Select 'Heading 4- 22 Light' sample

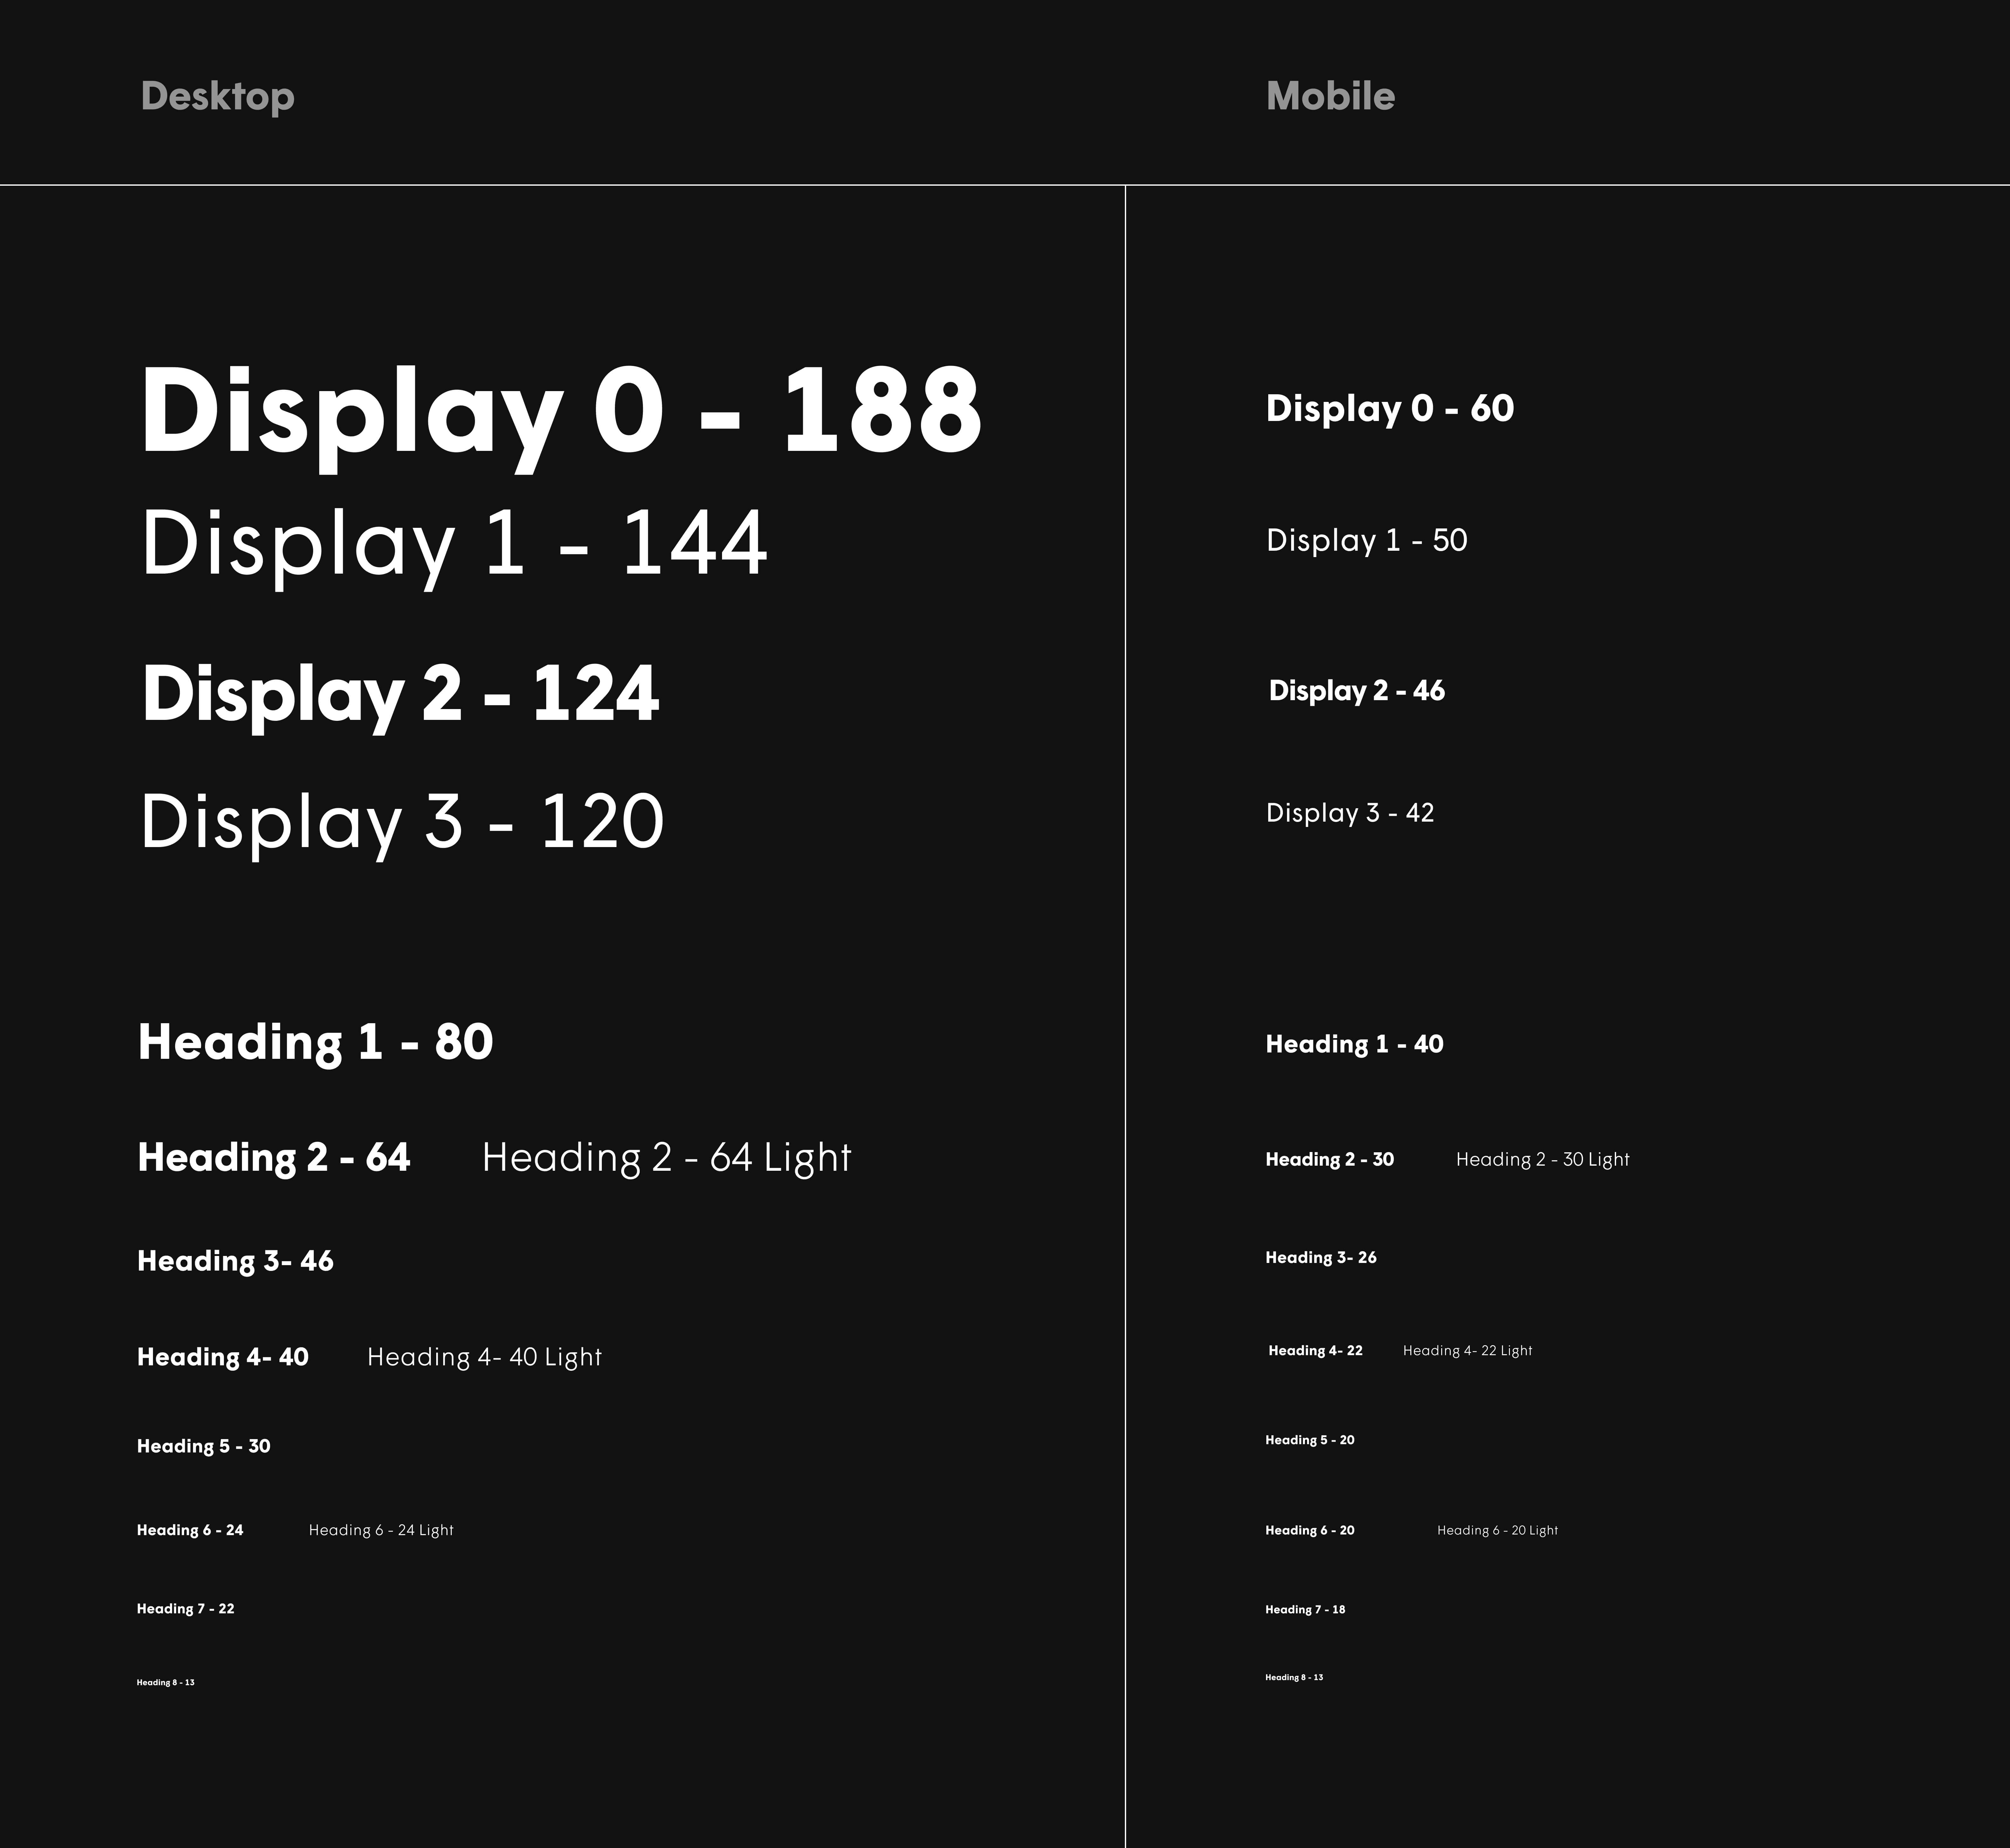click(1468, 1351)
